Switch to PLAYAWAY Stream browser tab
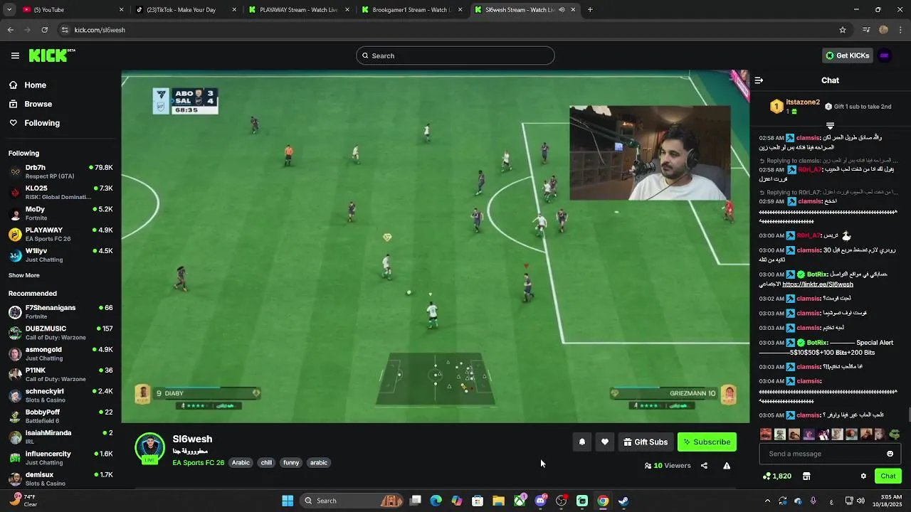 tap(298, 10)
